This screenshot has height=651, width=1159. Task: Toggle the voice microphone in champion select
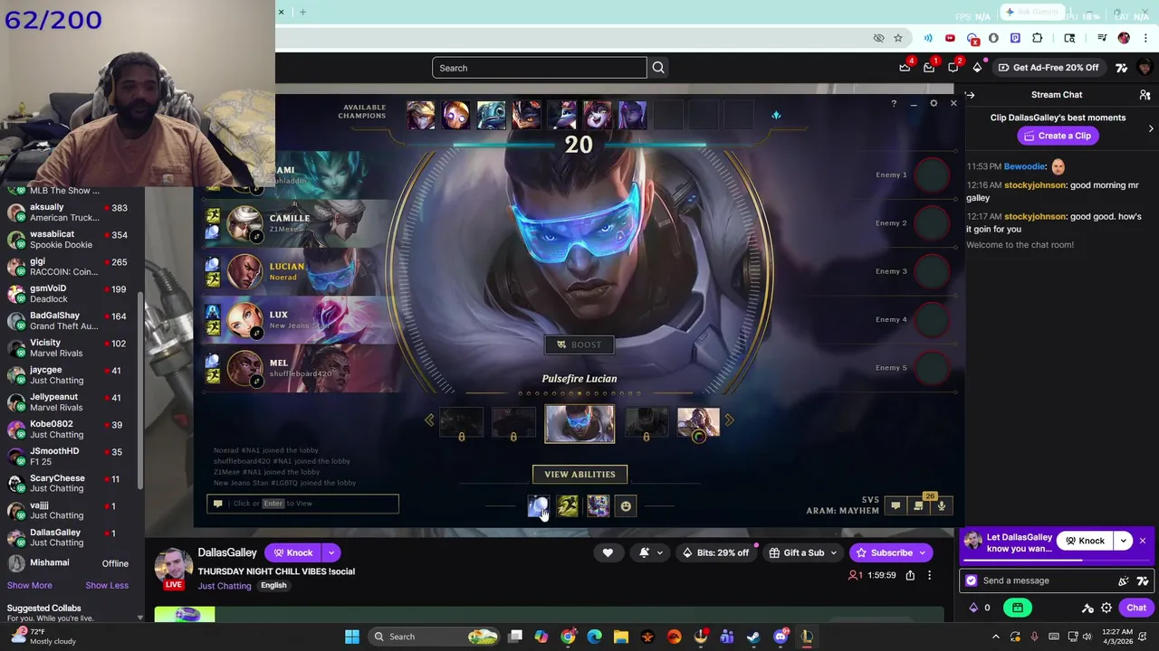click(x=942, y=506)
